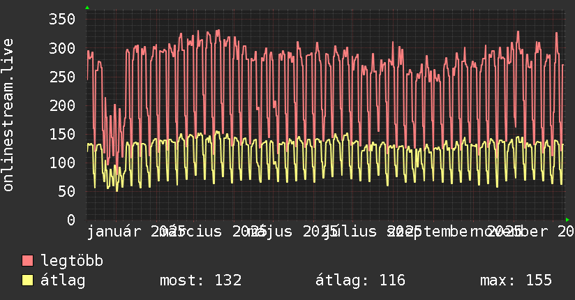Click the y-axis label 150
The width and height of the screenshot is (575, 300).
tap(62, 134)
